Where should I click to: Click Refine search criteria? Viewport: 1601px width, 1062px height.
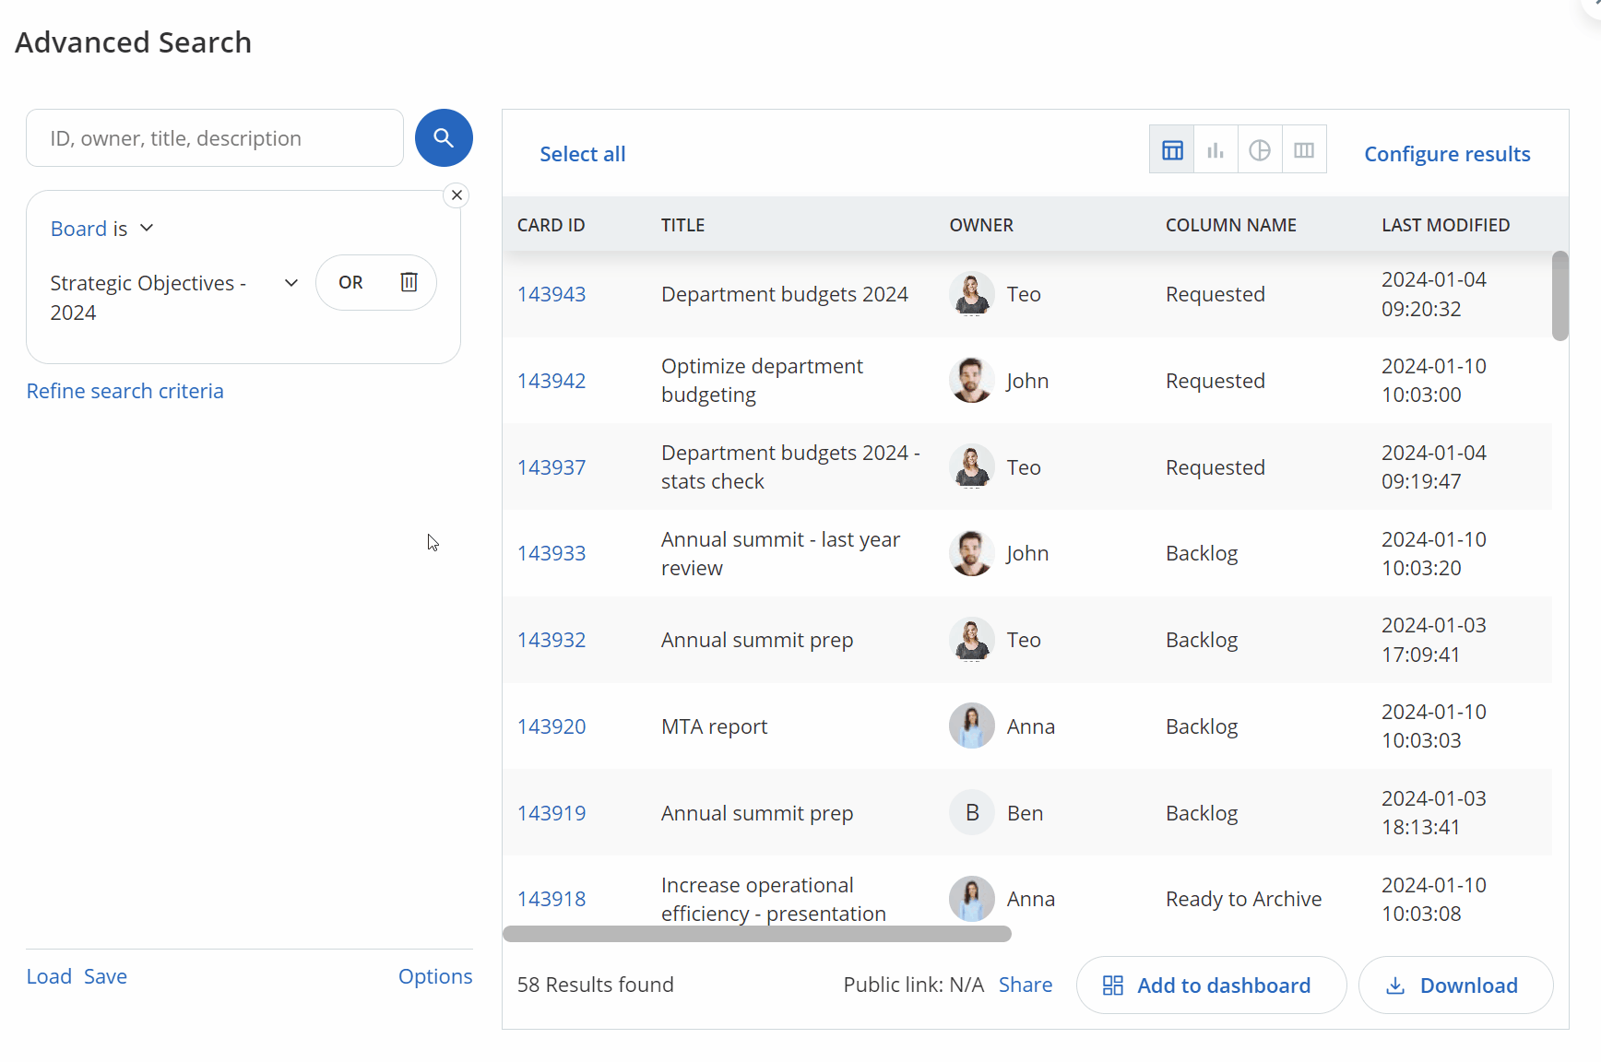pos(125,391)
